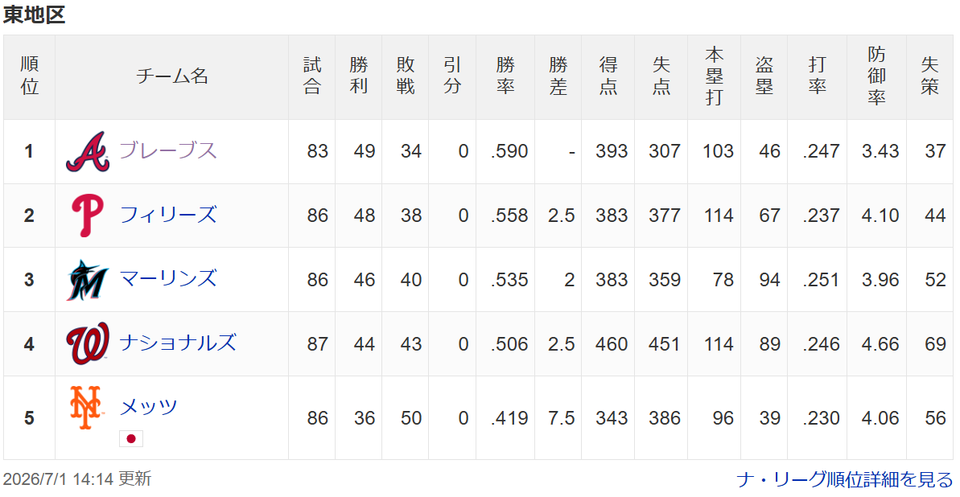Click the Braves team logo
The image size is (960, 497).
click(x=88, y=151)
